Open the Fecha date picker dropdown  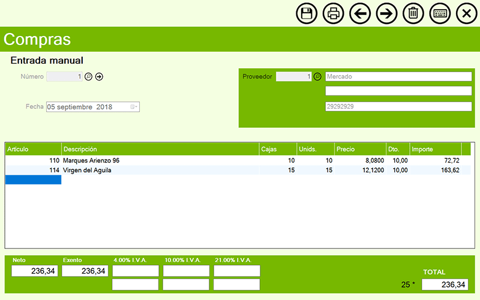134,107
